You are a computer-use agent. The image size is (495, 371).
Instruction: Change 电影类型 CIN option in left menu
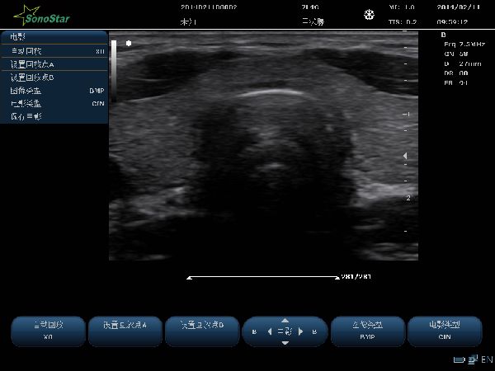[54, 103]
